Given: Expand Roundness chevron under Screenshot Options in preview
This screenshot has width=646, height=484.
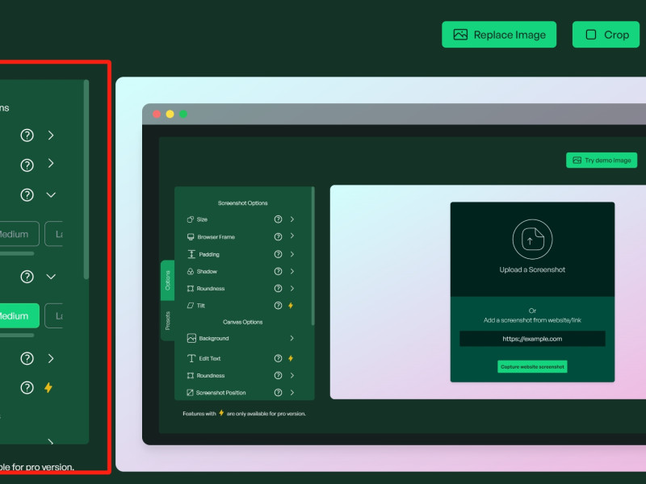Looking at the screenshot, I should click(x=292, y=289).
